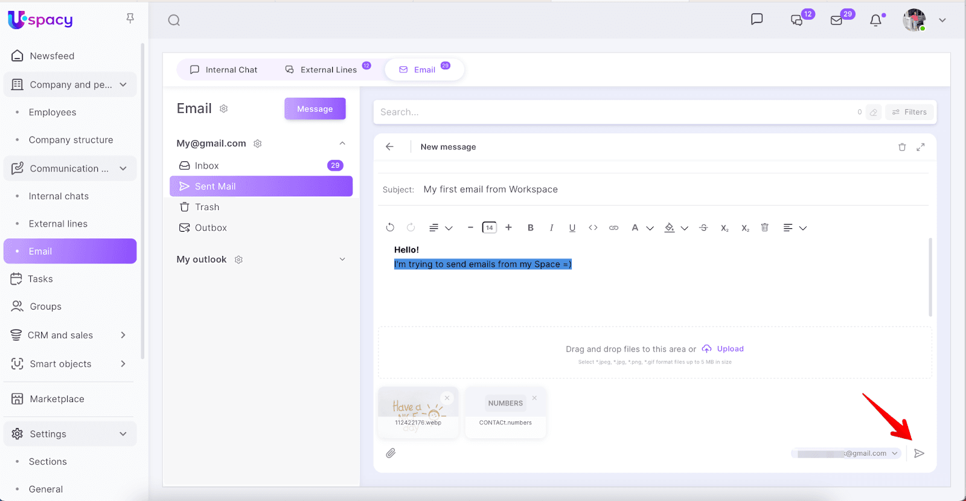Switch to the External Lines tab
This screenshot has width=966, height=501.
(x=322, y=70)
